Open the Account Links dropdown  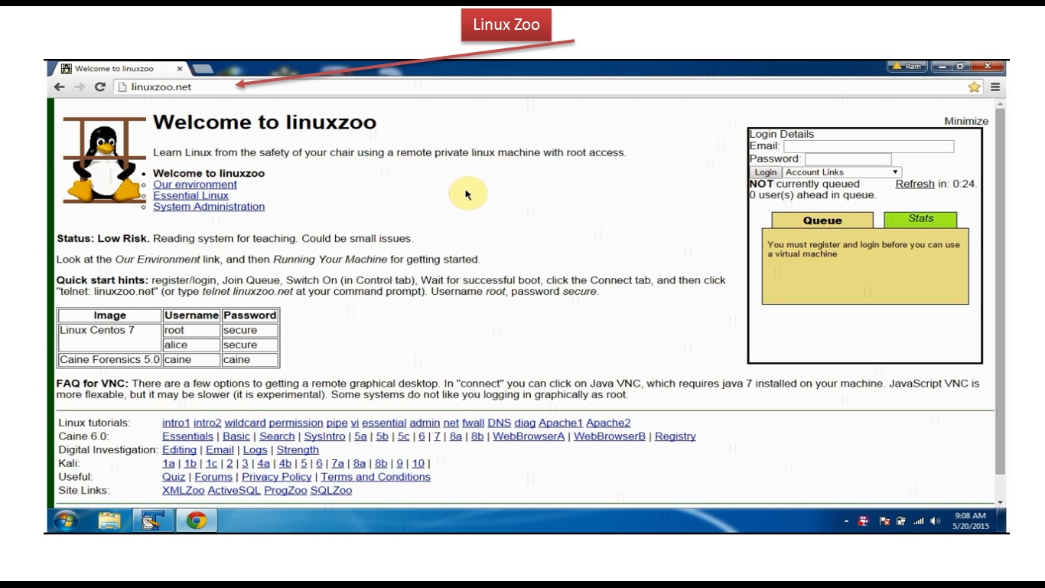point(842,172)
